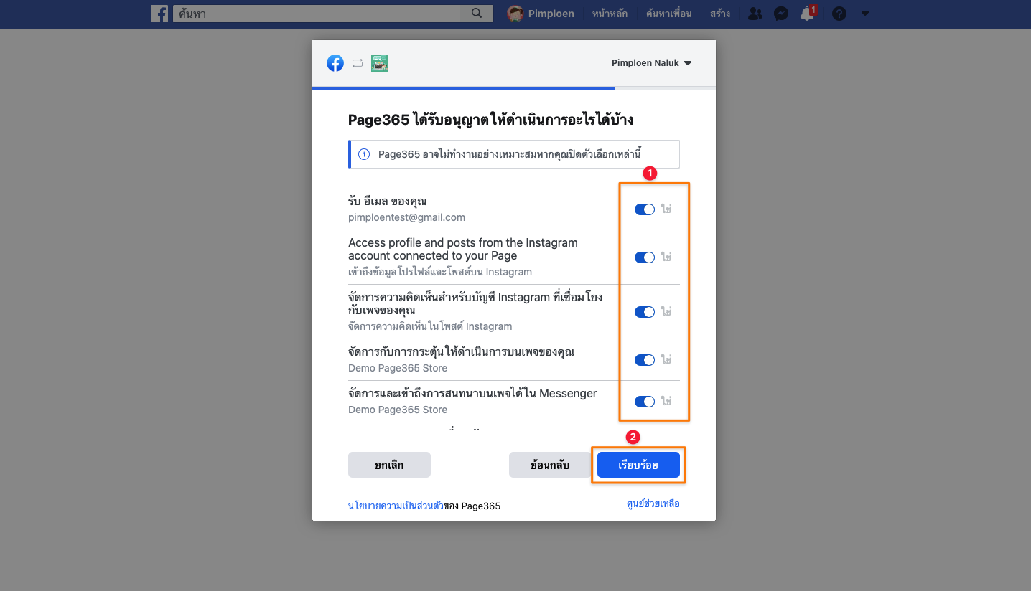Open สร้าง create menu item
This screenshot has width=1031, height=591.
720,14
